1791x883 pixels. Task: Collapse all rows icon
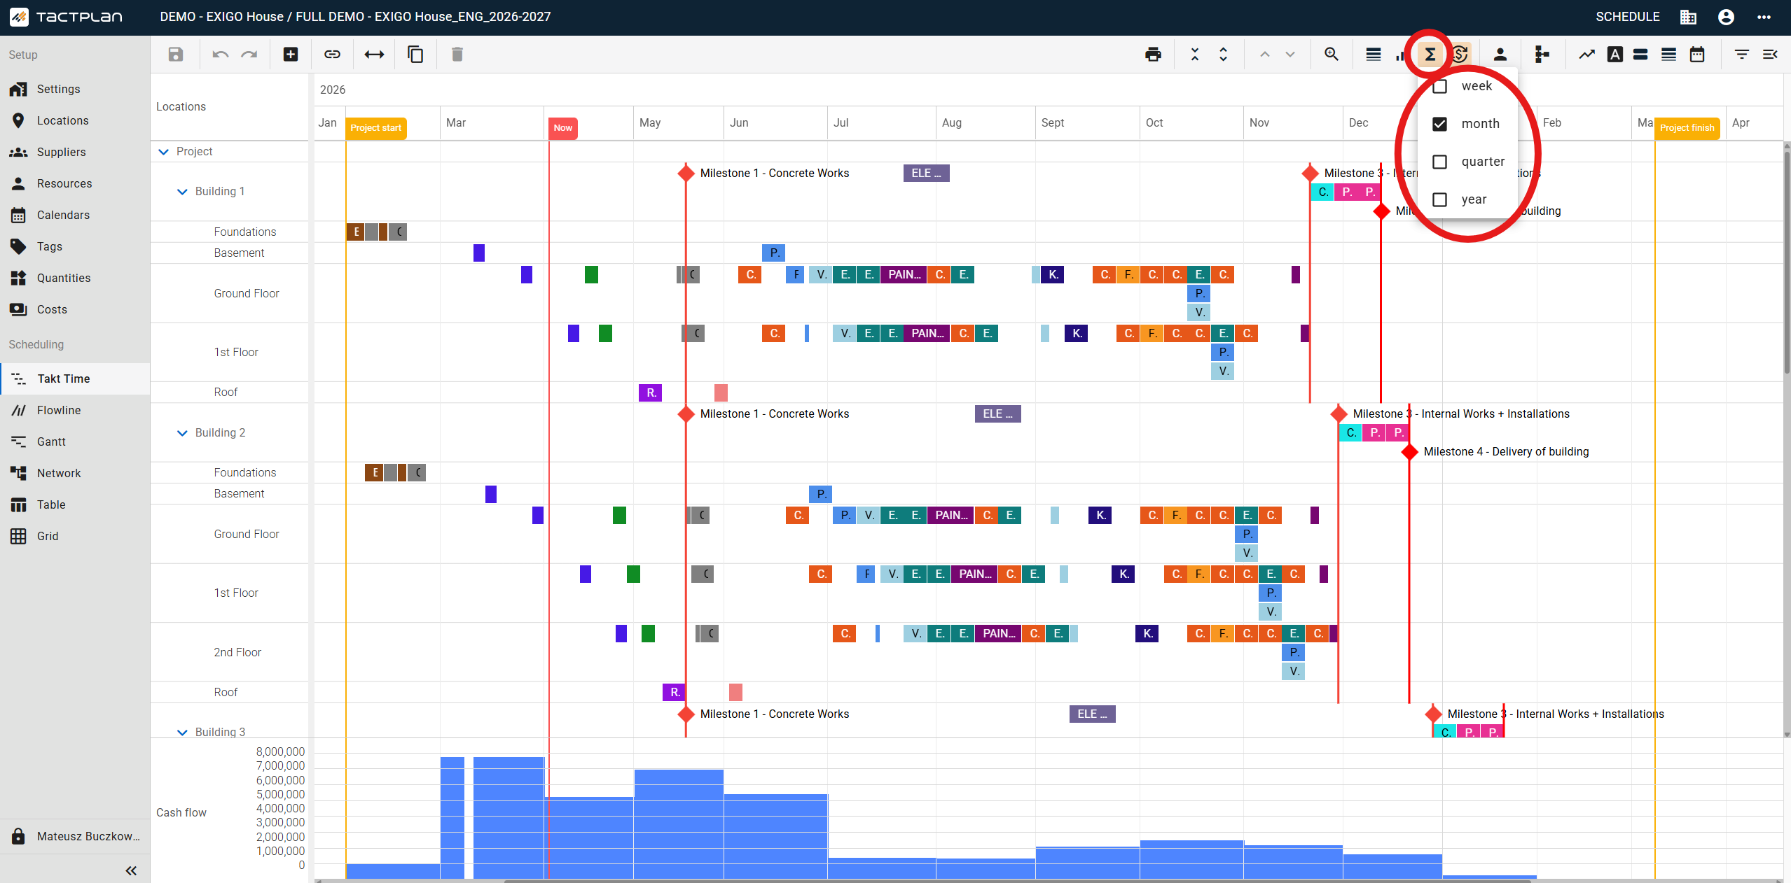(1195, 55)
